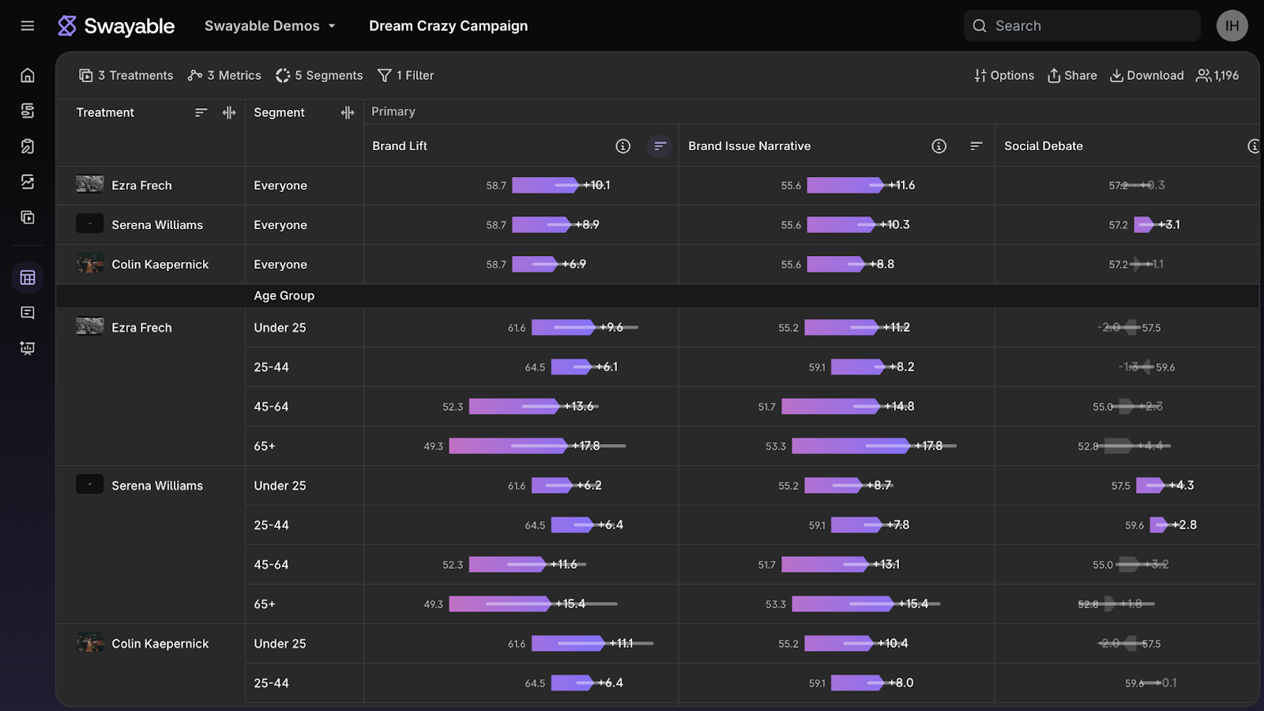Click the Brand Issue Narrative column header
The height and width of the screenshot is (711, 1264).
pyautogui.click(x=749, y=146)
